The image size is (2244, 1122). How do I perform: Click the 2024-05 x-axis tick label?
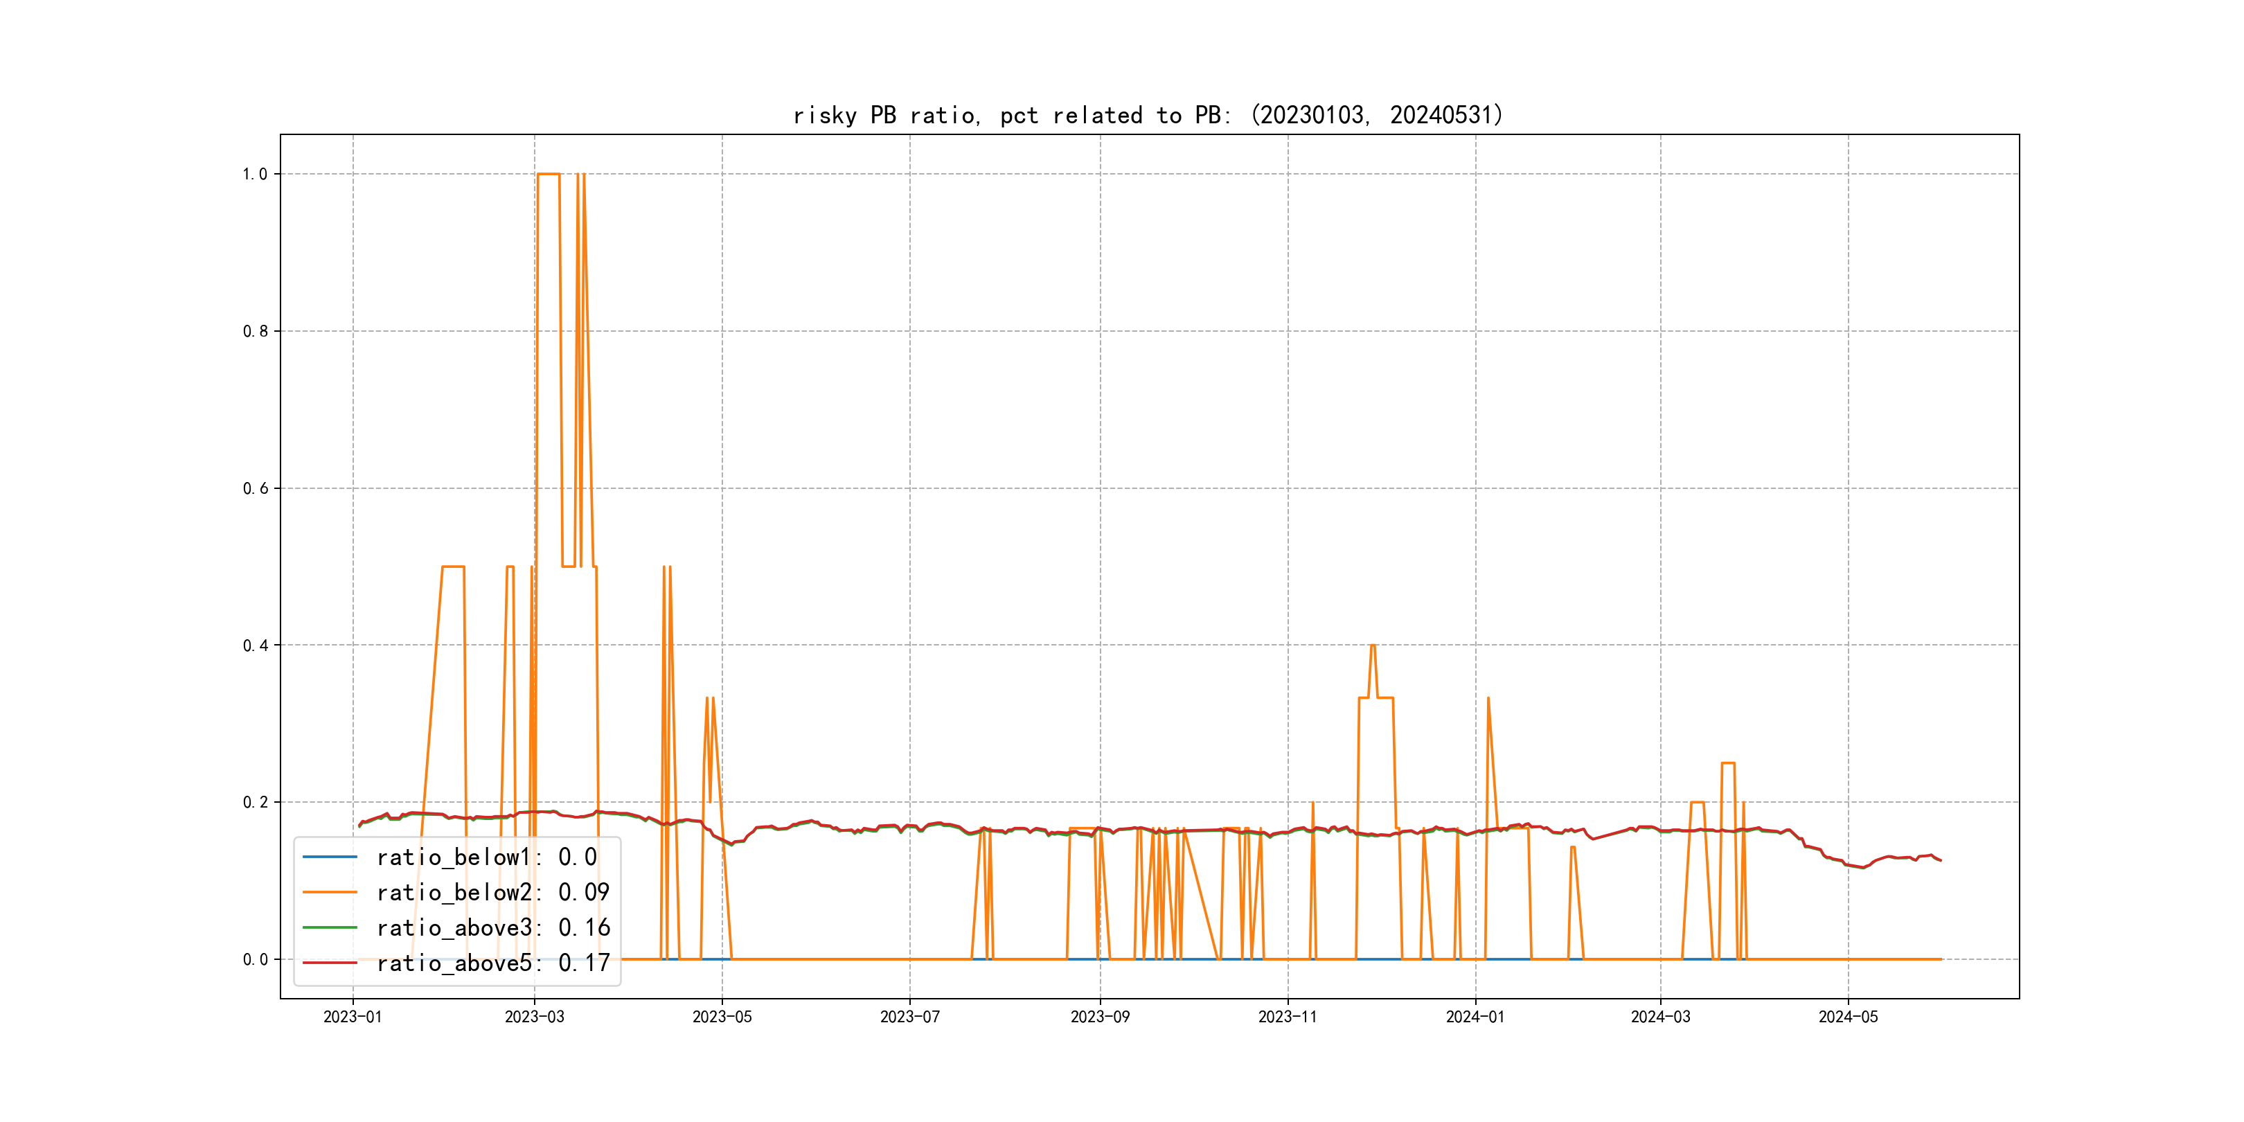[1848, 1017]
